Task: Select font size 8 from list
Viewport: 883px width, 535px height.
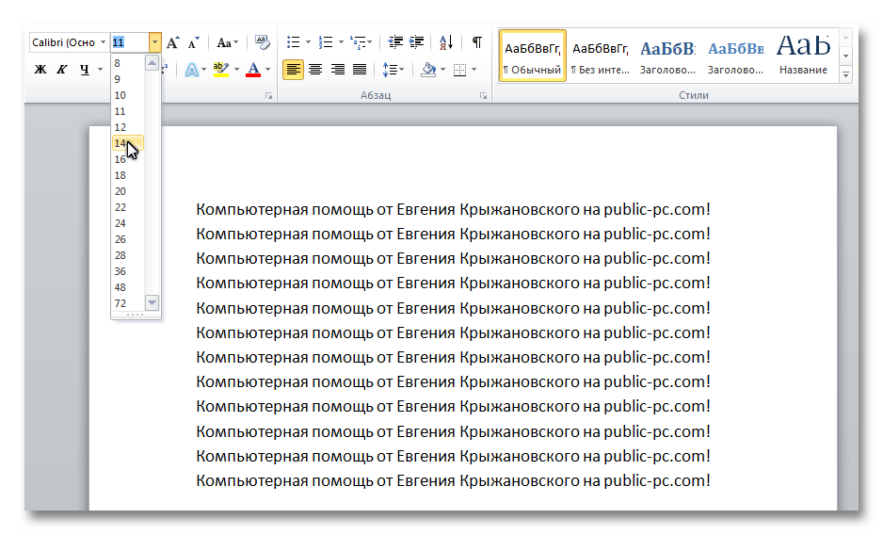Action: point(128,63)
